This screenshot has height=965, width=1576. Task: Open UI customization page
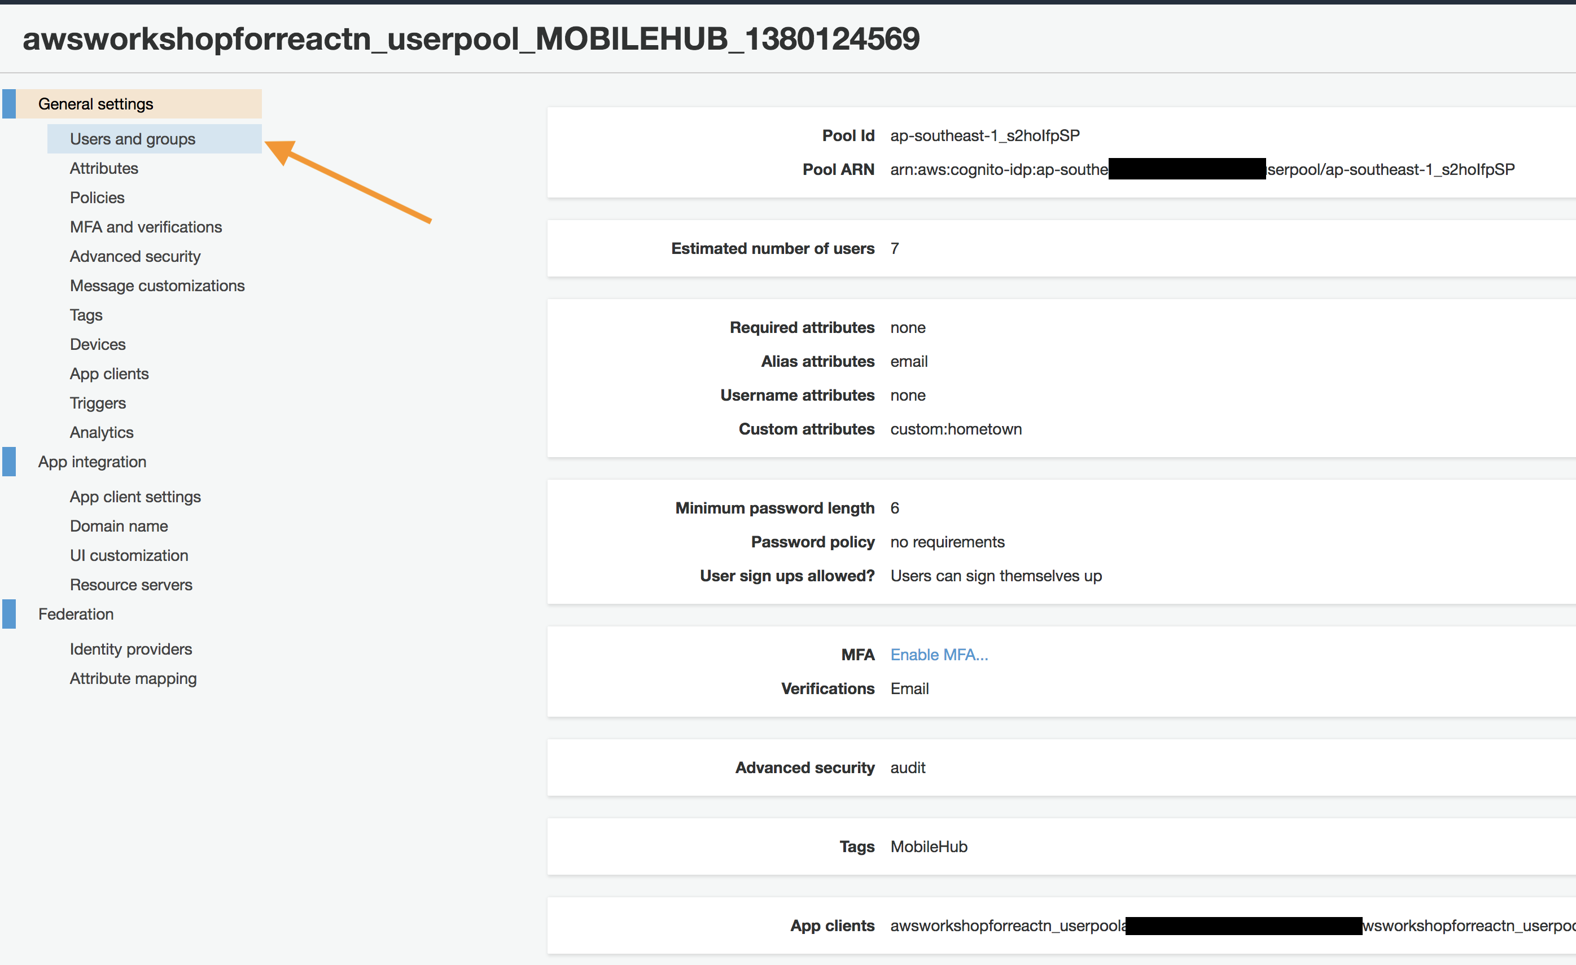coord(129,555)
